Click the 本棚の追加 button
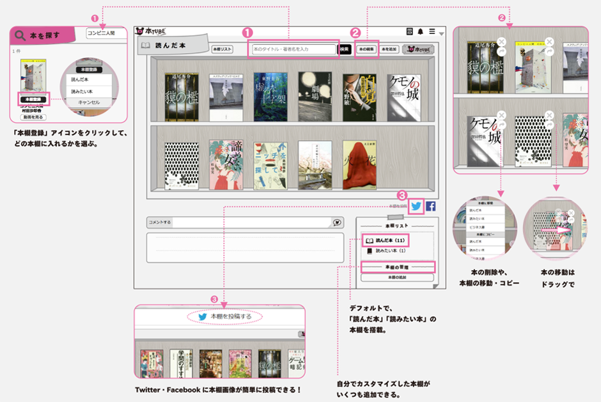The height and width of the screenshot is (402, 601). coord(398,277)
